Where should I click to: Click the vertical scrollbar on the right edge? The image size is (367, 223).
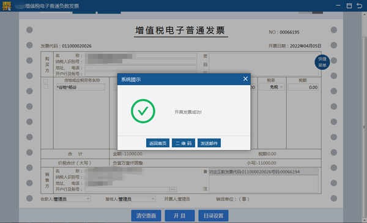pyautogui.click(x=364, y=127)
